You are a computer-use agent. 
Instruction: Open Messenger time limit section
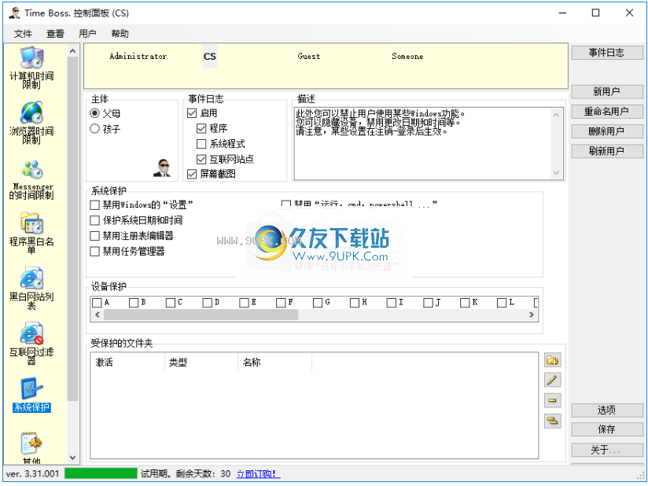pyautogui.click(x=31, y=180)
